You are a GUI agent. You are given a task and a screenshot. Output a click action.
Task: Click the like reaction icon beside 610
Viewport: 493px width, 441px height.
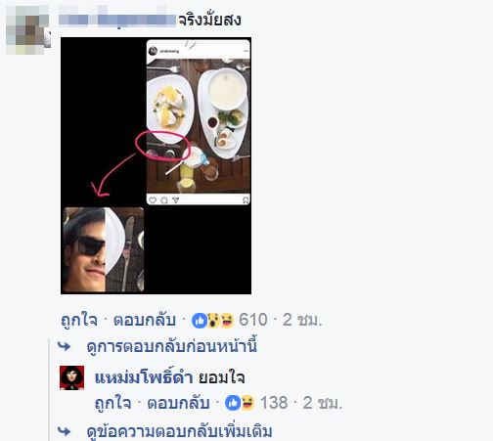point(200,321)
